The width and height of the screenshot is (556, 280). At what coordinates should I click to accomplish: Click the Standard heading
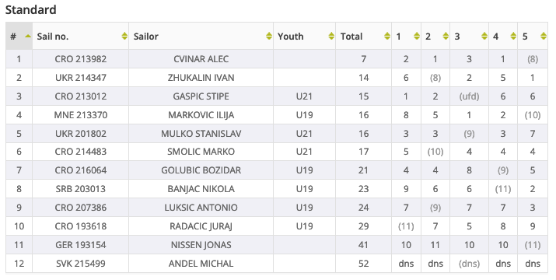[31, 9]
